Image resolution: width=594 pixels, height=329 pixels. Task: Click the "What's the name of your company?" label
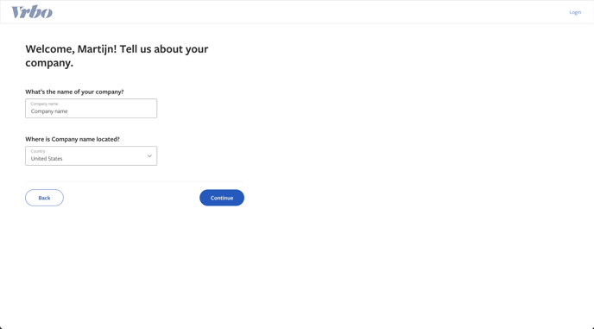click(x=74, y=92)
